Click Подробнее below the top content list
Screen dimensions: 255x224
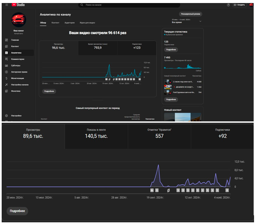(171, 99)
